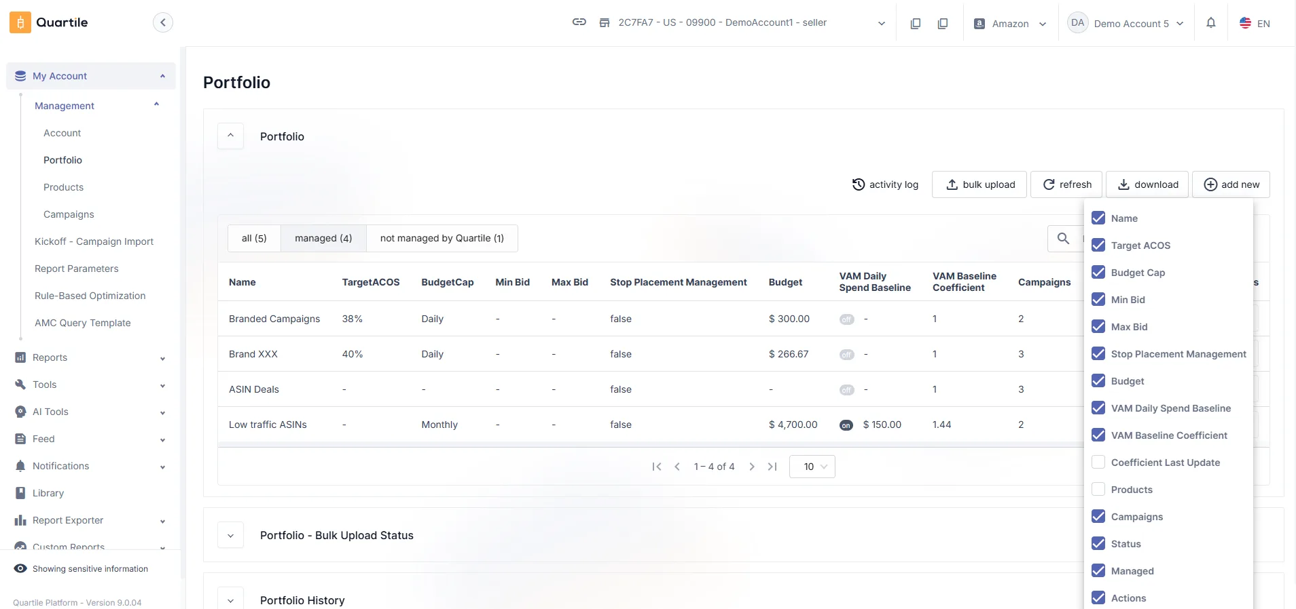Click the search magnifier icon above table

[x=1064, y=238]
